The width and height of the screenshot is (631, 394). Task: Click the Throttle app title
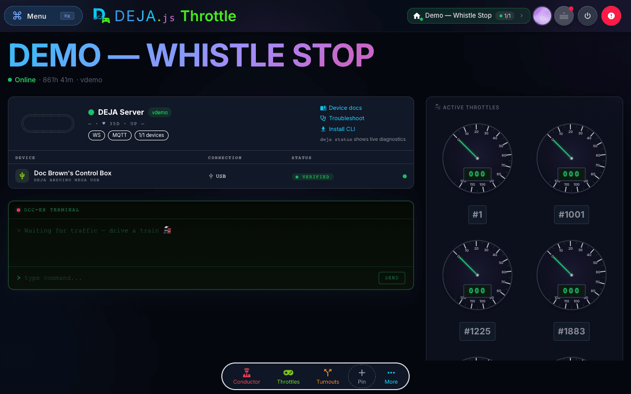click(x=209, y=16)
